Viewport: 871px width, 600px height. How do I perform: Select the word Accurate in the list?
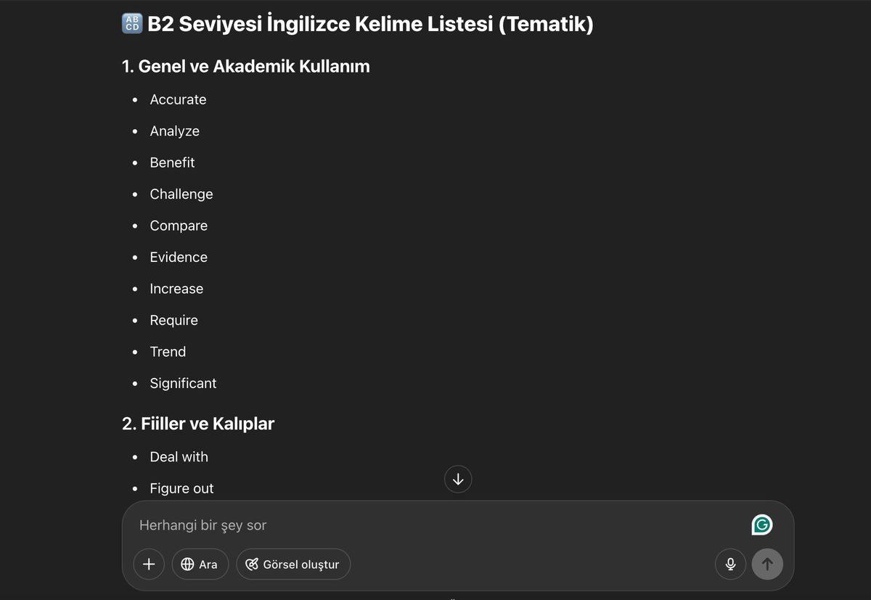coord(178,99)
